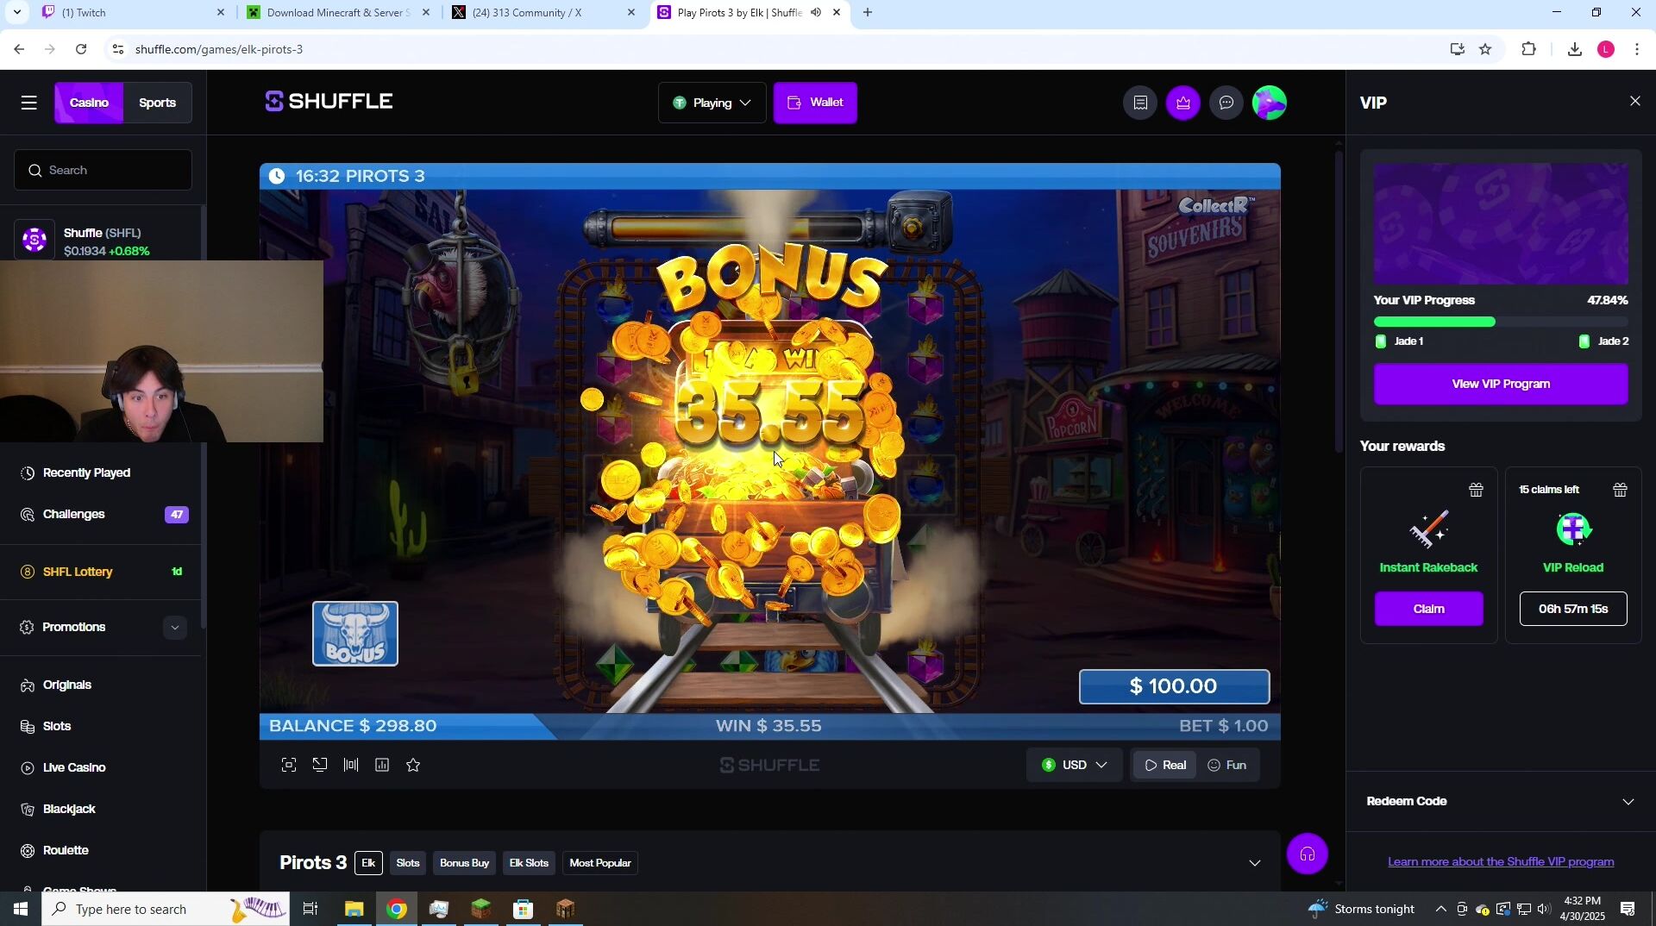Click the Bonus bull button in game
Image resolution: width=1656 pixels, height=926 pixels.
[x=355, y=634]
